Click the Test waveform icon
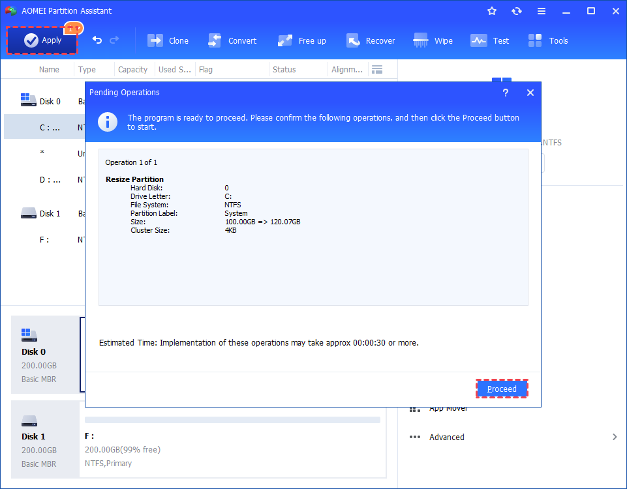Viewport: 627px width, 489px height. [x=478, y=40]
